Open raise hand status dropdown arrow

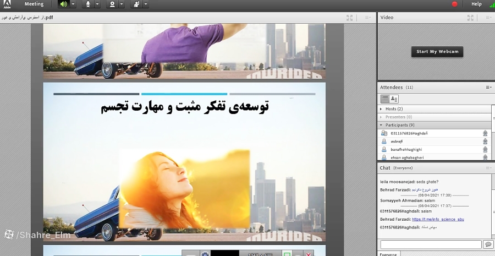point(146,4)
